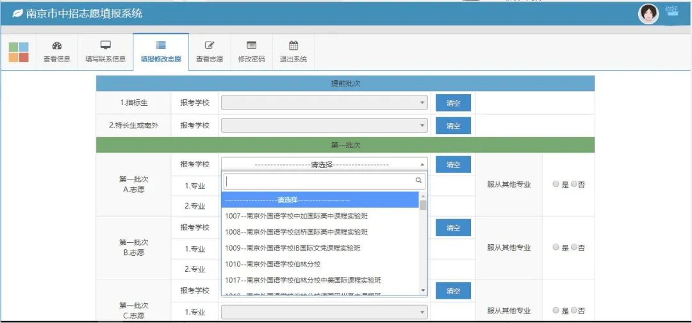This screenshot has height=323, width=692.
Task: Open the 指标生 school dropdown
Action: tap(324, 103)
